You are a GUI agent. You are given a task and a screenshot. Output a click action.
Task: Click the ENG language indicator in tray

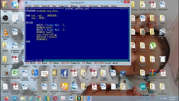(x=165, y=98)
